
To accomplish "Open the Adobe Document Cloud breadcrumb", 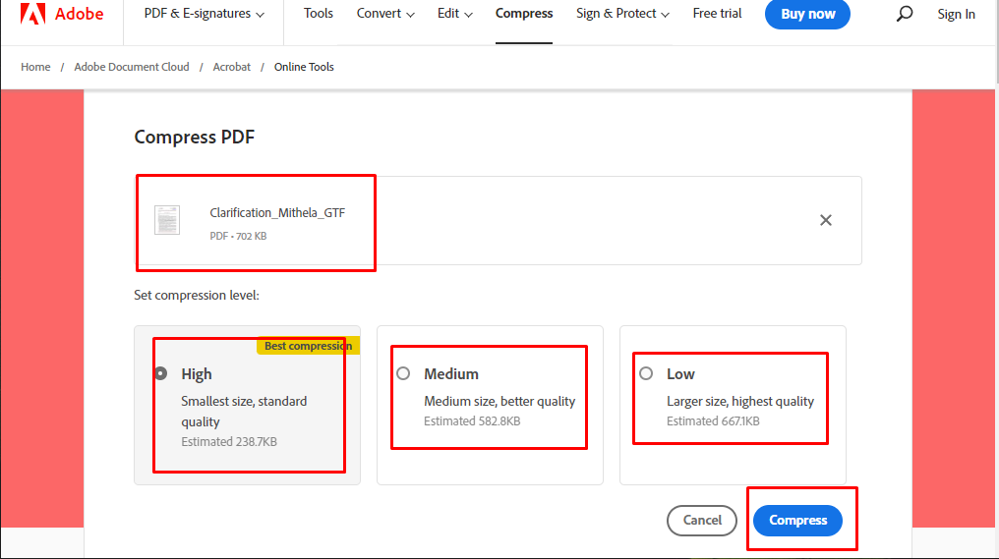I will click(x=132, y=67).
